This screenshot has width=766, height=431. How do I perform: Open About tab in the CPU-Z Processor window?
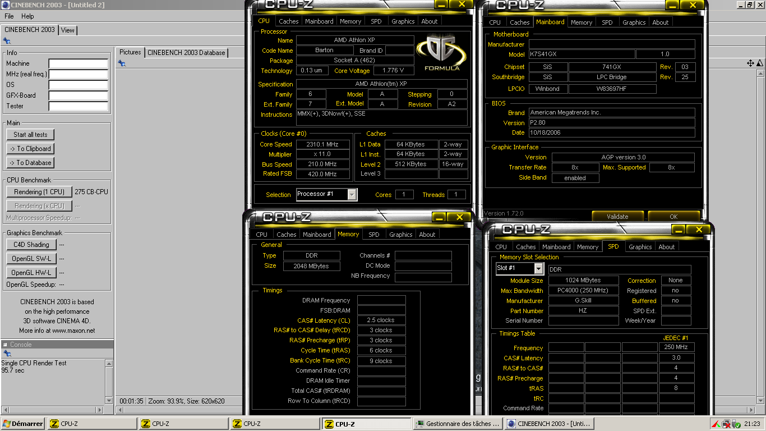tap(430, 21)
